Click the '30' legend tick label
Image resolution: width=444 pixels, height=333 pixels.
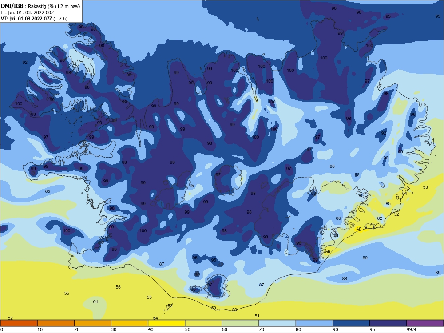(x=114, y=329)
